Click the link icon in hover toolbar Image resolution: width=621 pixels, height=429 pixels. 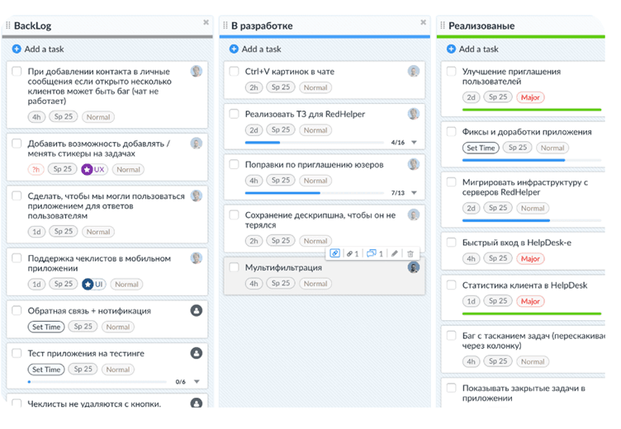click(x=334, y=254)
